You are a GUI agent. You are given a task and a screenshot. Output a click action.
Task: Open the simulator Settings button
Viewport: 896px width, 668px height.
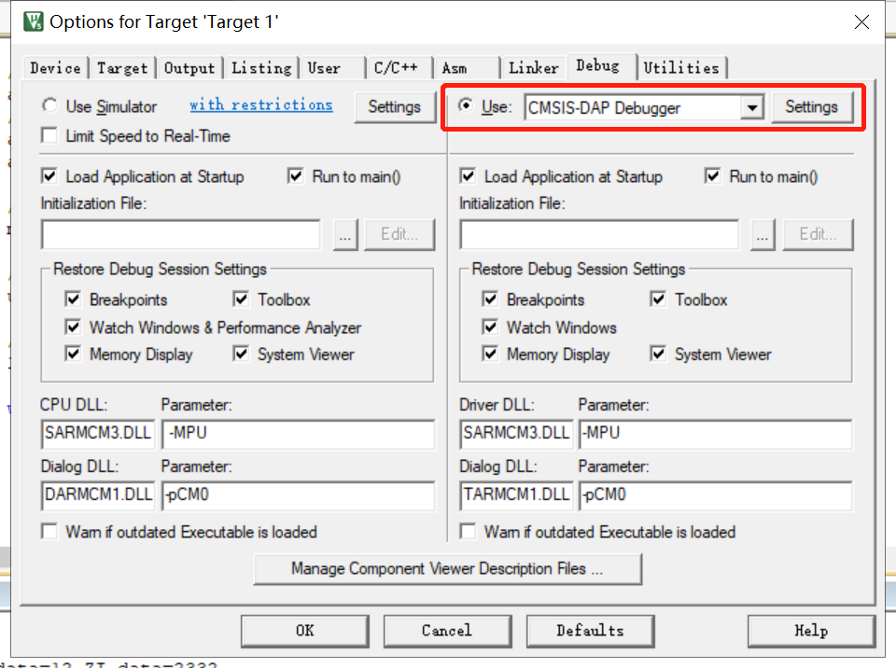pos(395,107)
